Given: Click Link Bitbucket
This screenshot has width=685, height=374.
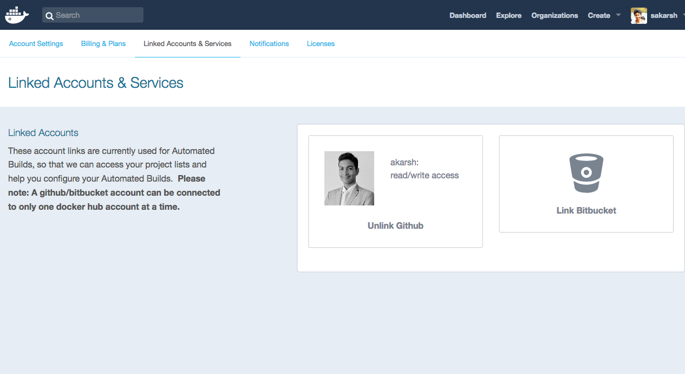Looking at the screenshot, I should tap(586, 210).
